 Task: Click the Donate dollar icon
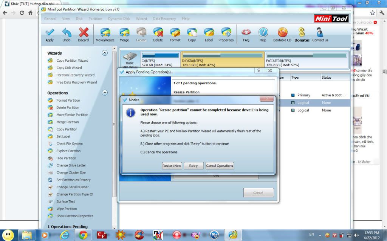point(302,32)
